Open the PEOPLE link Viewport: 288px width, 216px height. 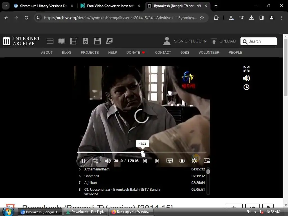click(x=235, y=53)
